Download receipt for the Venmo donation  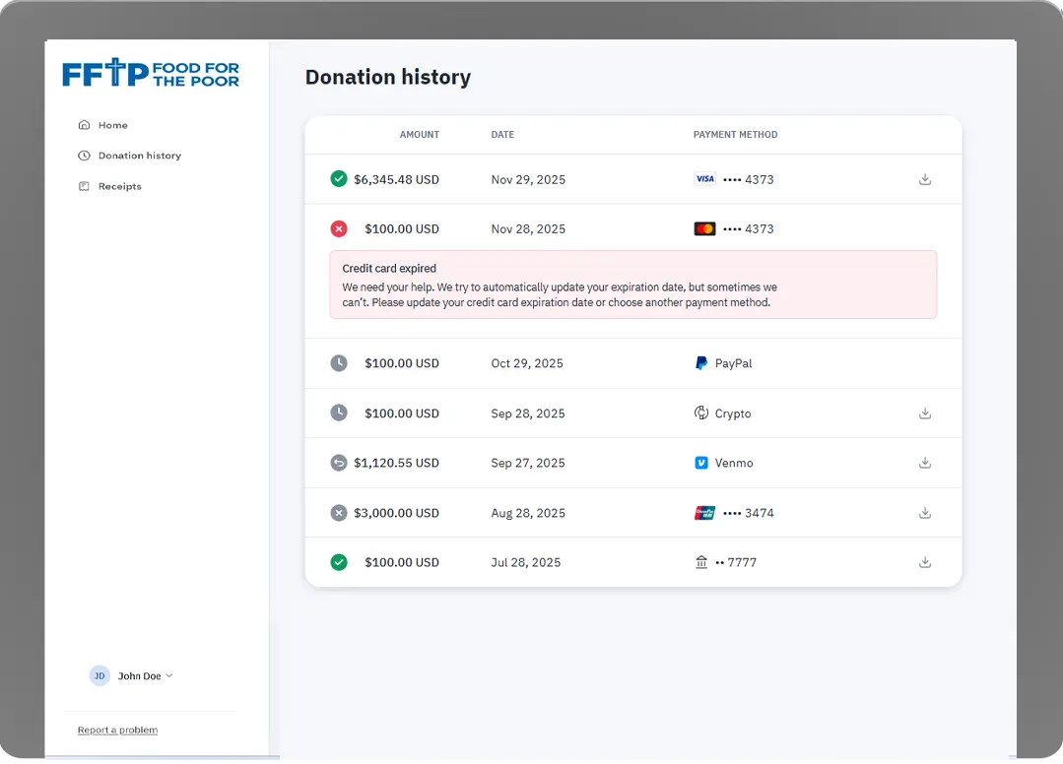[x=924, y=463]
